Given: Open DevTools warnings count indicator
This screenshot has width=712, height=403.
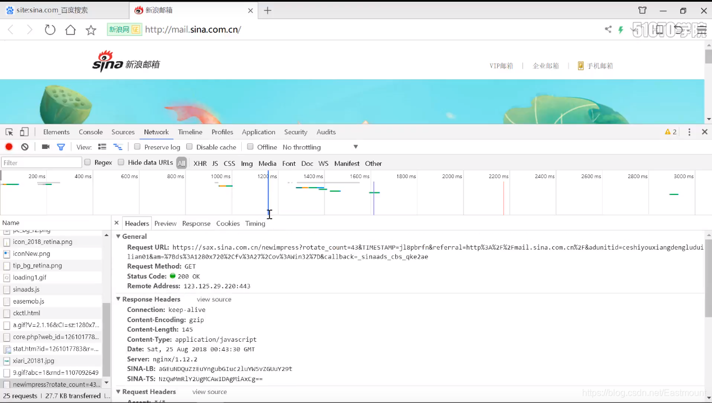Looking at the screenshot, I should point(670,132).
